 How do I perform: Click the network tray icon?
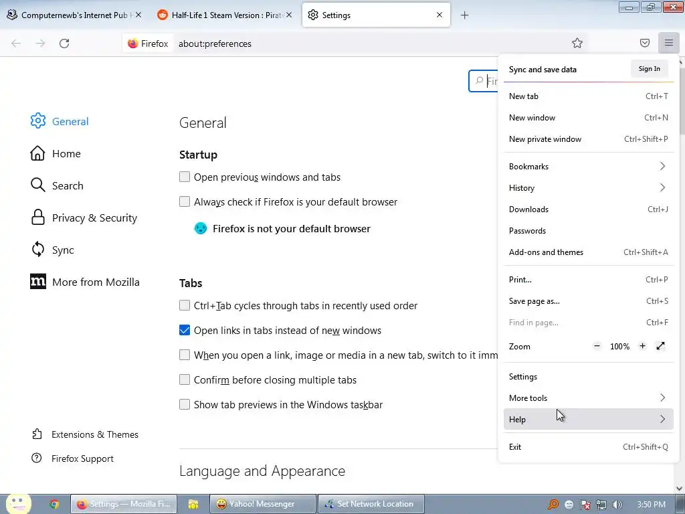(x=601, y=505)
